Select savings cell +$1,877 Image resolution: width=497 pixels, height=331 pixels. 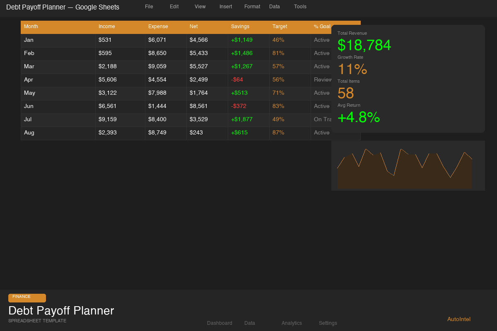coord(248,120)
